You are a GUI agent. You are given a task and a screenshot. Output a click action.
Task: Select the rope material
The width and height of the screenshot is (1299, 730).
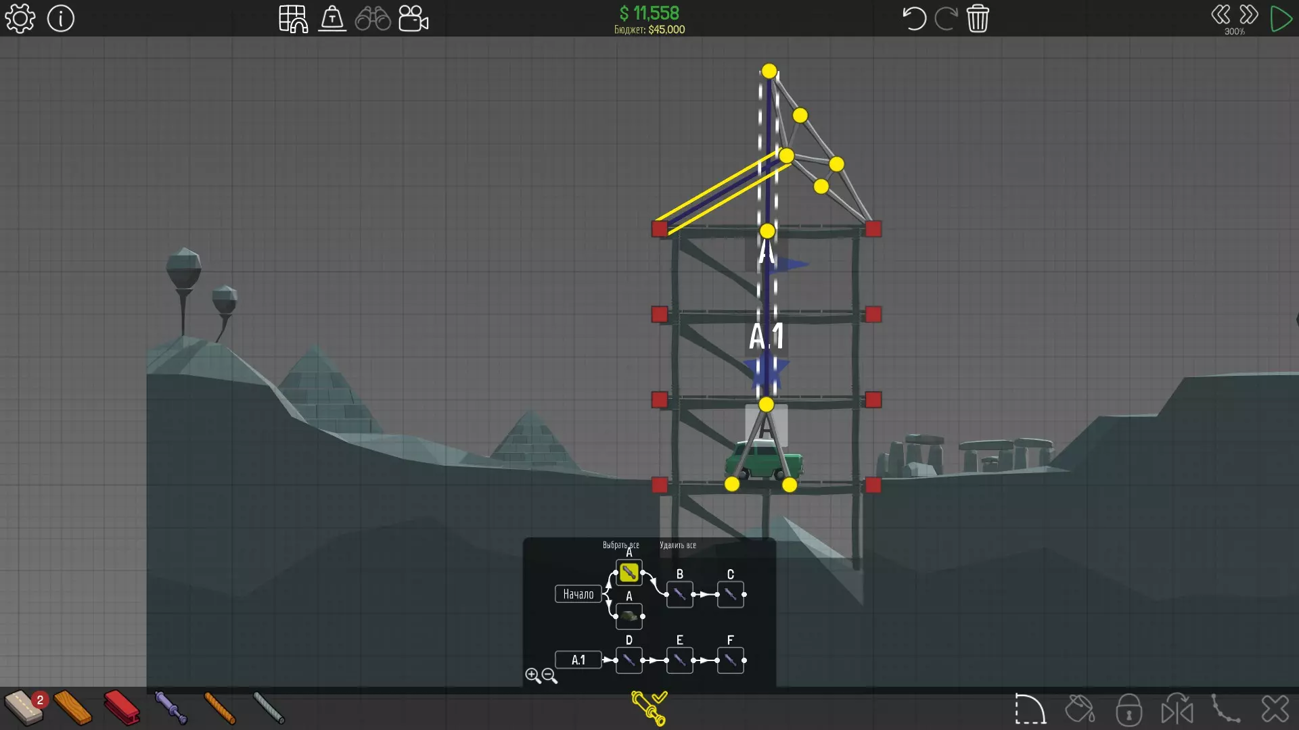pyautogui.click(x=220, y=708)
